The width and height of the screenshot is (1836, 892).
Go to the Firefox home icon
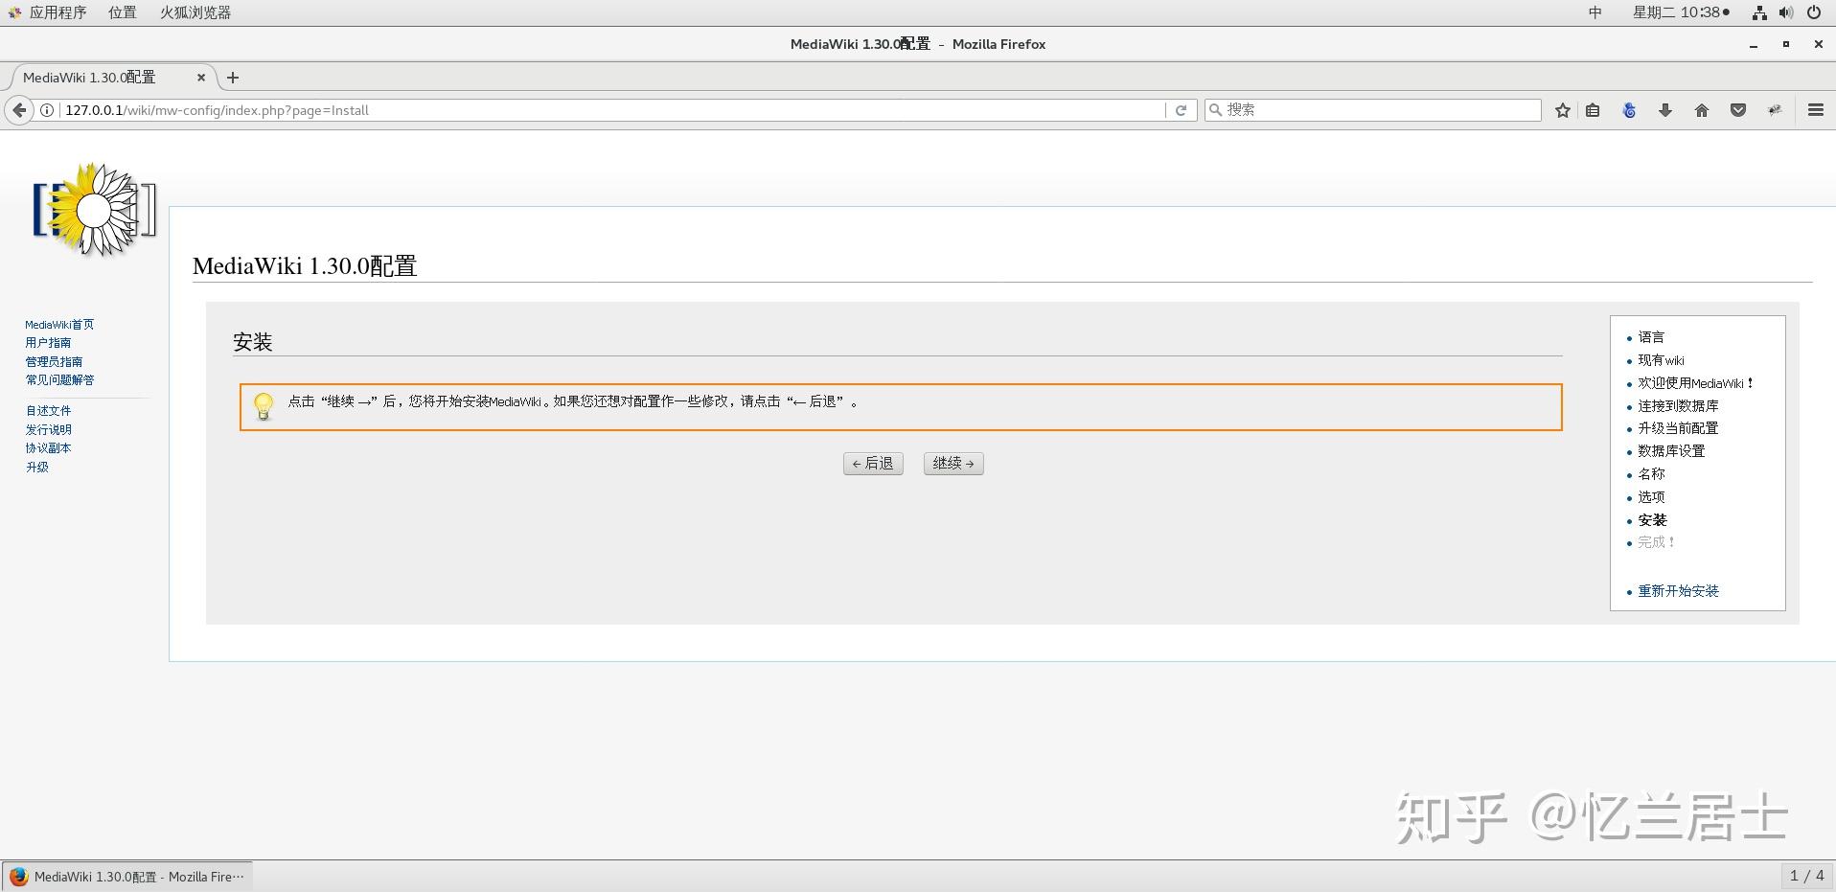point(1702,110)
